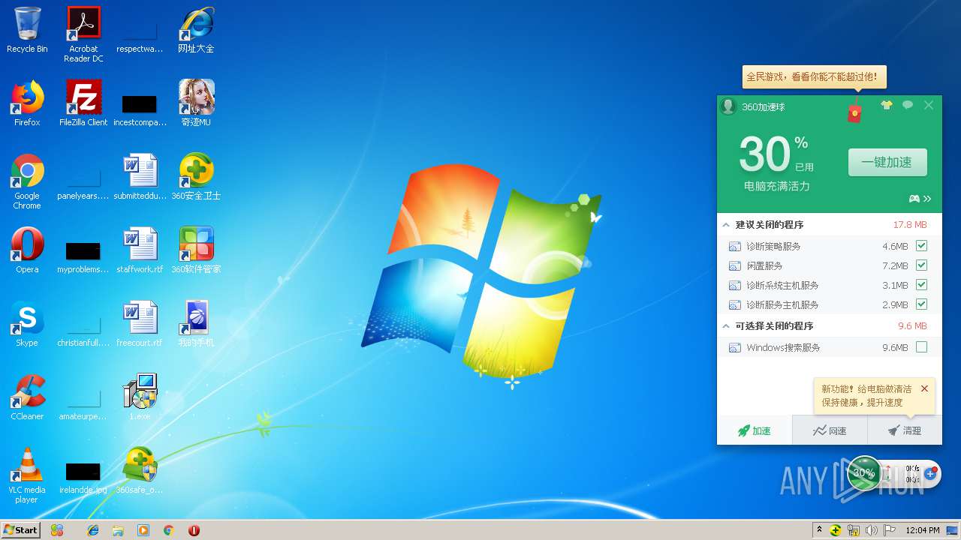961x540 pixels.
Task: Switch to the 网速 tab
Action: [830, 430]
